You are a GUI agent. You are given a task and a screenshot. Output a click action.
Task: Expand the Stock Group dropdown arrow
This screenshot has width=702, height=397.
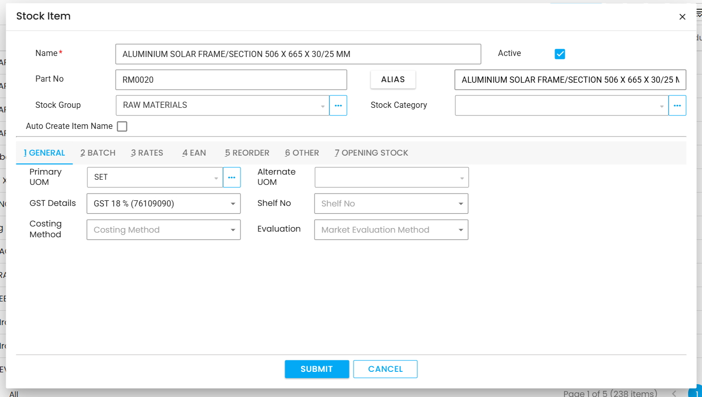pos(323,106)
